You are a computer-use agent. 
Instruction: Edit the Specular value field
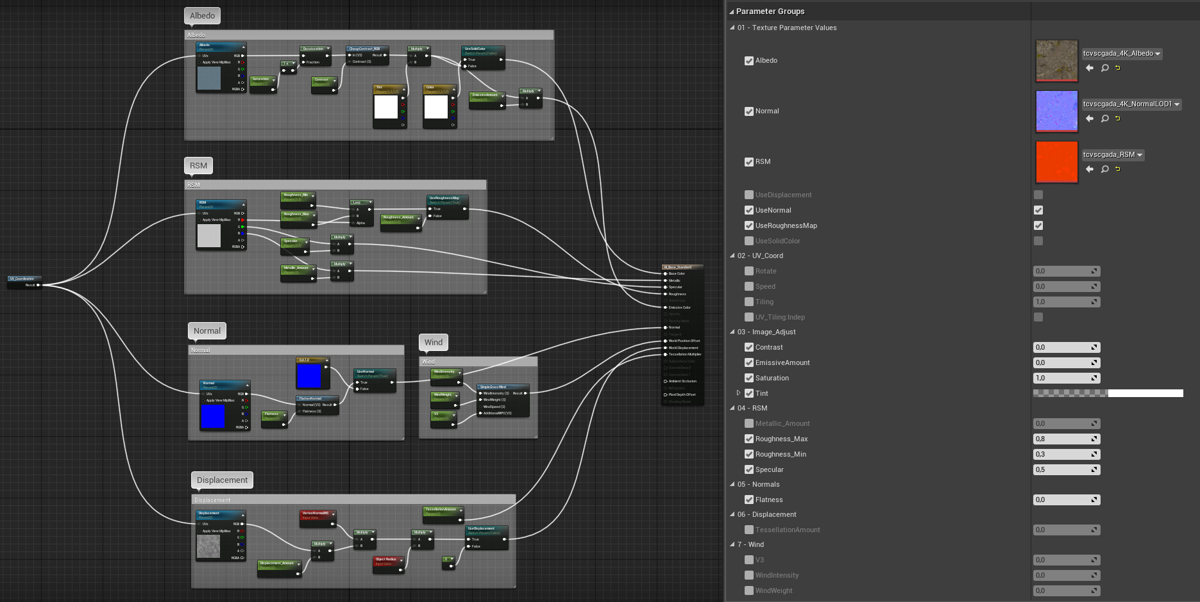pos(1067,469)
